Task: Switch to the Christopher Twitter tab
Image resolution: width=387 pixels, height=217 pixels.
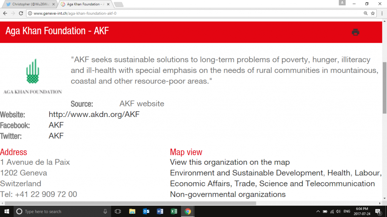Action: [30, 4]
